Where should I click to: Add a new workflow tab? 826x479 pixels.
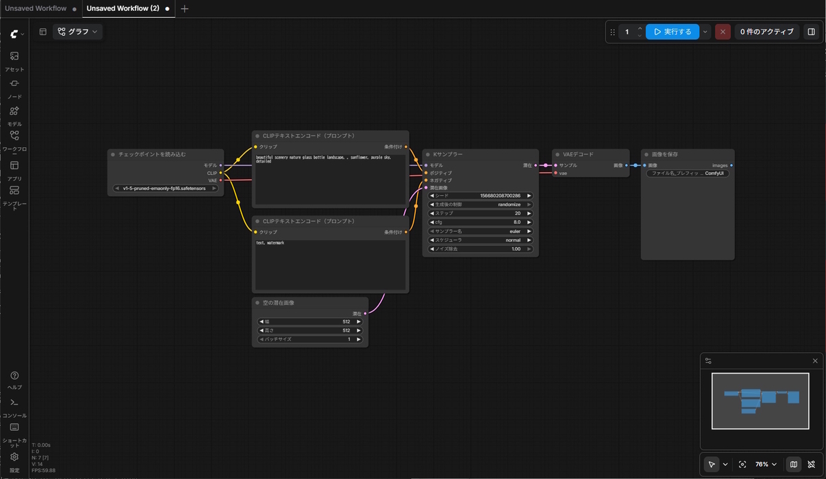point(184,9)
